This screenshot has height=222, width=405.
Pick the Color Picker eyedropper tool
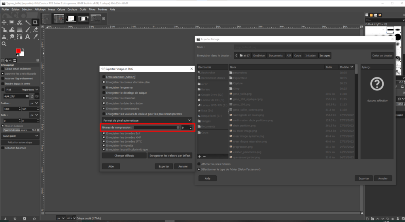click(35, 37)
